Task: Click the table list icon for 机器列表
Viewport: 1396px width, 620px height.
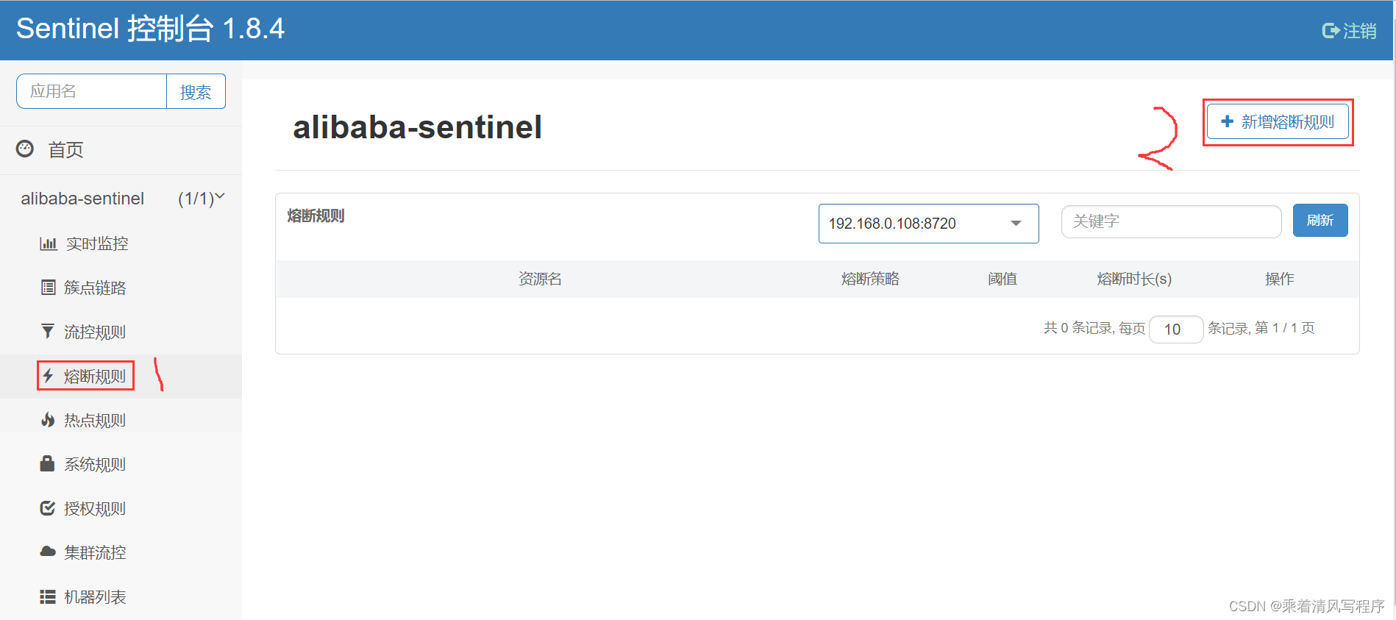Action: [x=48, y=596]
